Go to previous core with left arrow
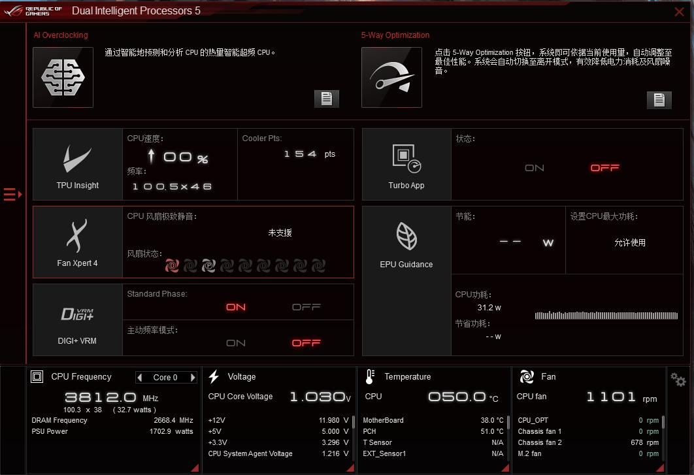 pyautogui.click(x=140, y=377)
